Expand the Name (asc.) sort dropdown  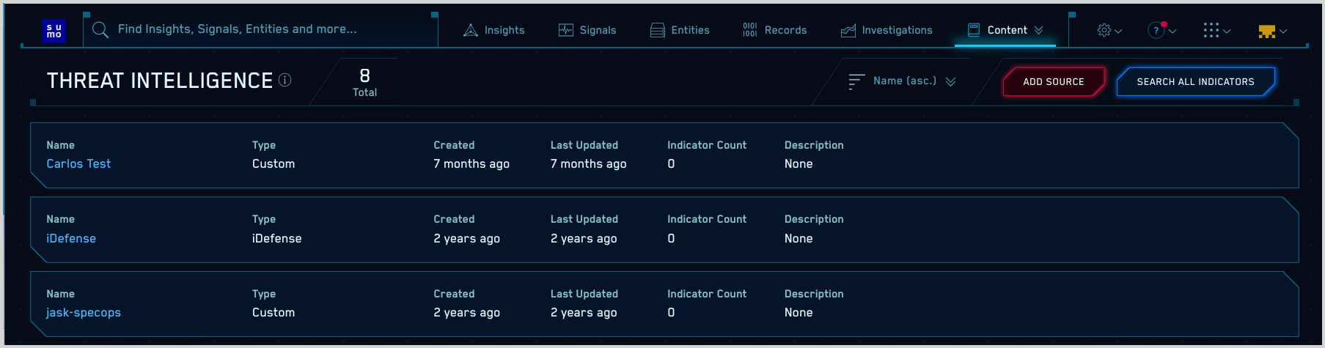point(903,81)
